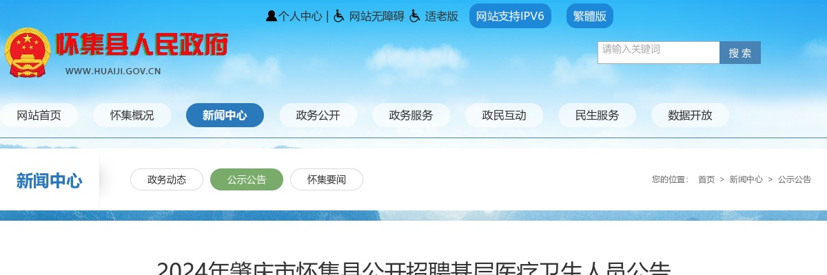Click 首页 in breadcrumb
The image size is (827, 275).
pos(706,179)
